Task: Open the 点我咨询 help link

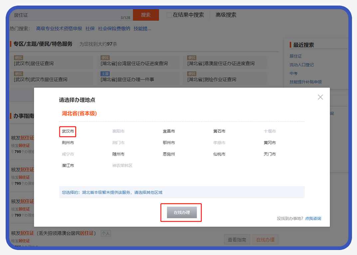Action: [x=313, y=218]
